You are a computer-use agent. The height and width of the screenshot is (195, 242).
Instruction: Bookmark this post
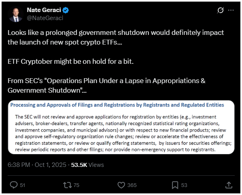click(175, 185)
